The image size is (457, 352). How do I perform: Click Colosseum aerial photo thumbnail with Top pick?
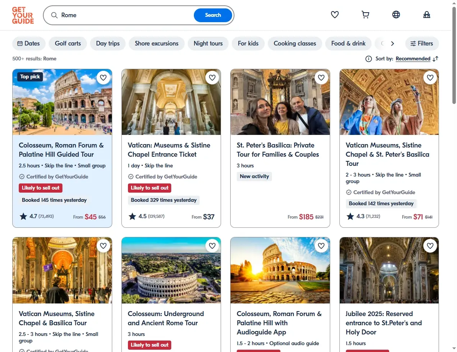(62, 102)
